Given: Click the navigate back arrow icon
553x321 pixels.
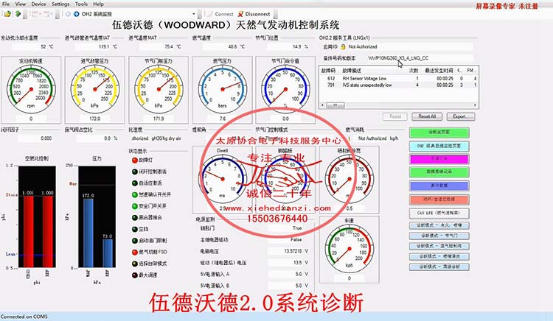Looking at the screenshot, I should (x=68, y=14).
